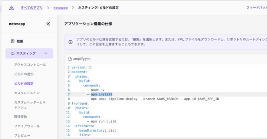267x139 pixels.
Task: Open 概要 in sidebar
Action: (x=20, y=41)
